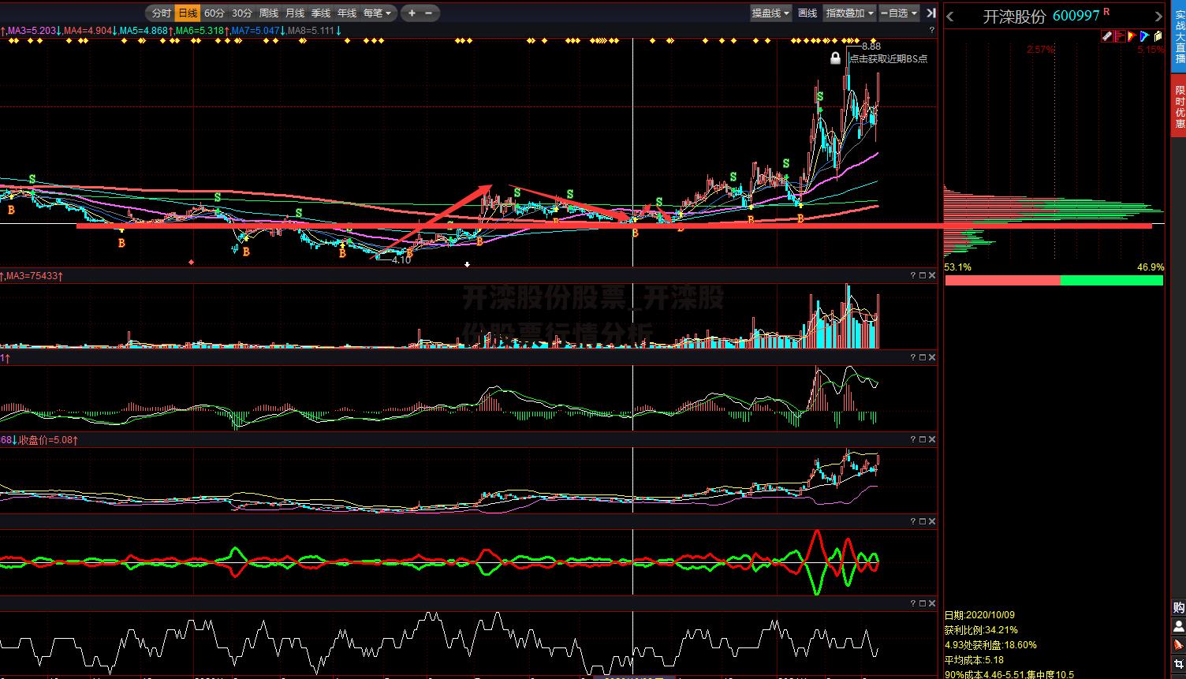Click the green 46.9% loss ratio bar

1112,280
